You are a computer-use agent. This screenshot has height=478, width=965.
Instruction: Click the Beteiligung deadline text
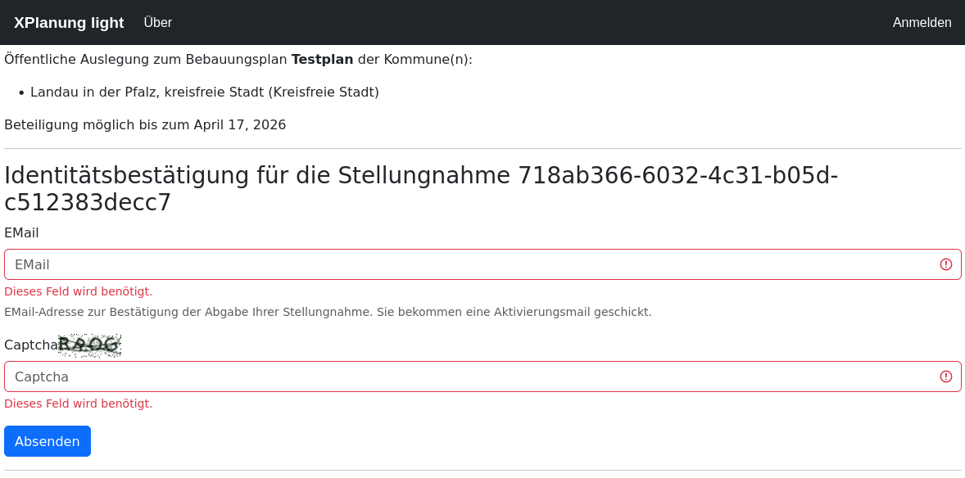click(145, 124)
